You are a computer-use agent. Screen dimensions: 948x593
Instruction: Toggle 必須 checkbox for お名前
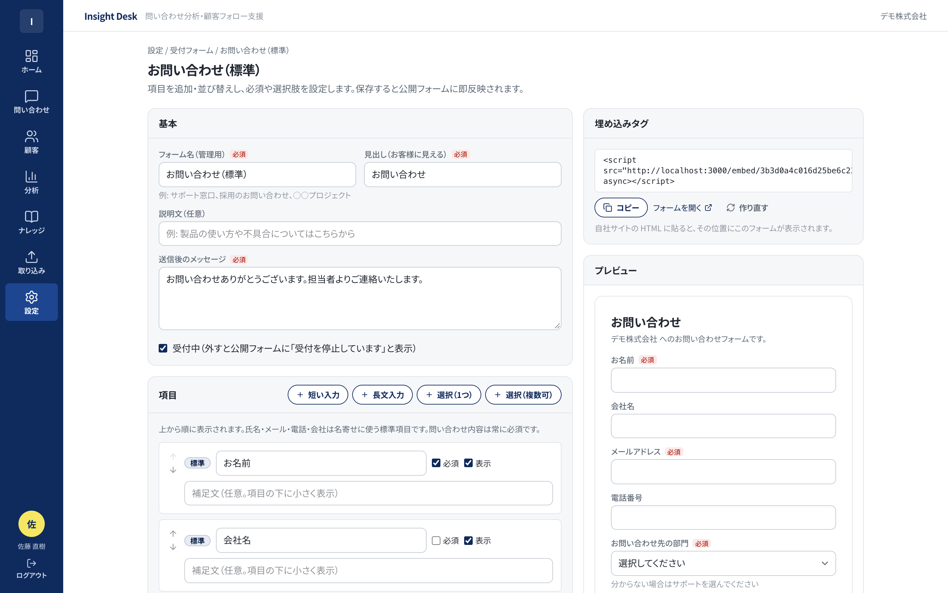click(436, 463)
